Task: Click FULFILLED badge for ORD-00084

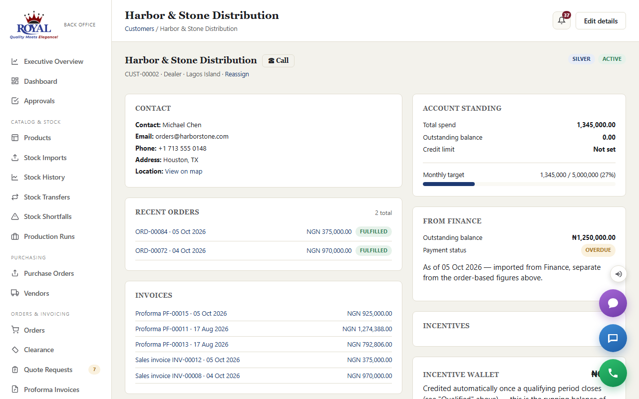Action: click(x=373, y=232)
